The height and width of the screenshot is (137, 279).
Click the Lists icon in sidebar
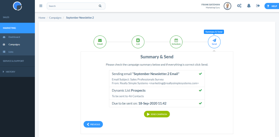tap(4, 52)
